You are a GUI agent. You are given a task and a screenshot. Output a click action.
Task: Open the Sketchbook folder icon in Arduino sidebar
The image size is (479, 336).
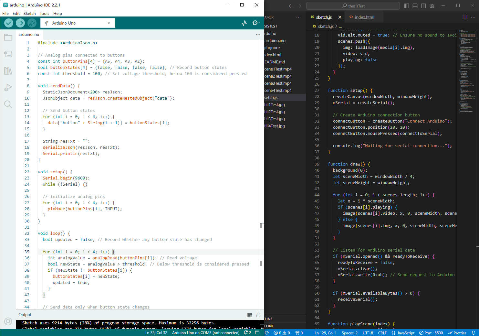click(8, 38)
